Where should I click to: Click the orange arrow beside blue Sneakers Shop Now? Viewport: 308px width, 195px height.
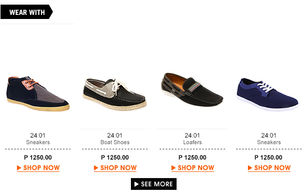pyautogui.click(x=250, y=168)
